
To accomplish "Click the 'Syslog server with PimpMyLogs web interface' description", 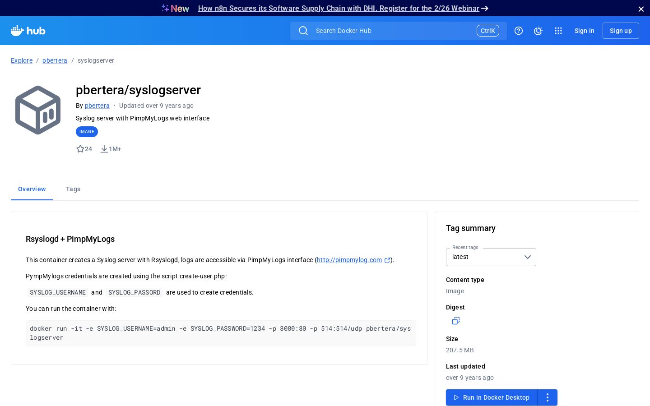I will pyautogui.click(x=143, y=118).
